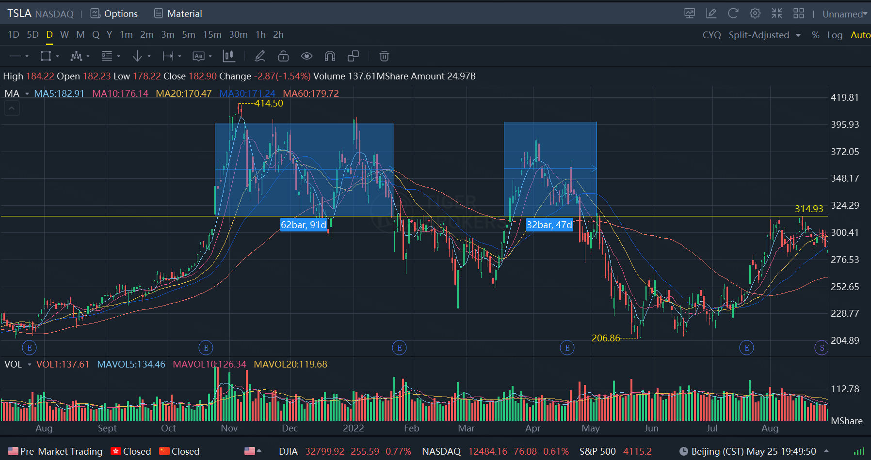Screen dimensions: 871x460
Task: Click the candlestick chart style icon
Action: pos(229,56)
